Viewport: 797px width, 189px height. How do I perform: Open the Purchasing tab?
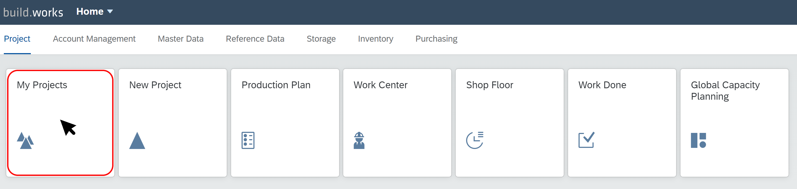(x=436, y=39)
